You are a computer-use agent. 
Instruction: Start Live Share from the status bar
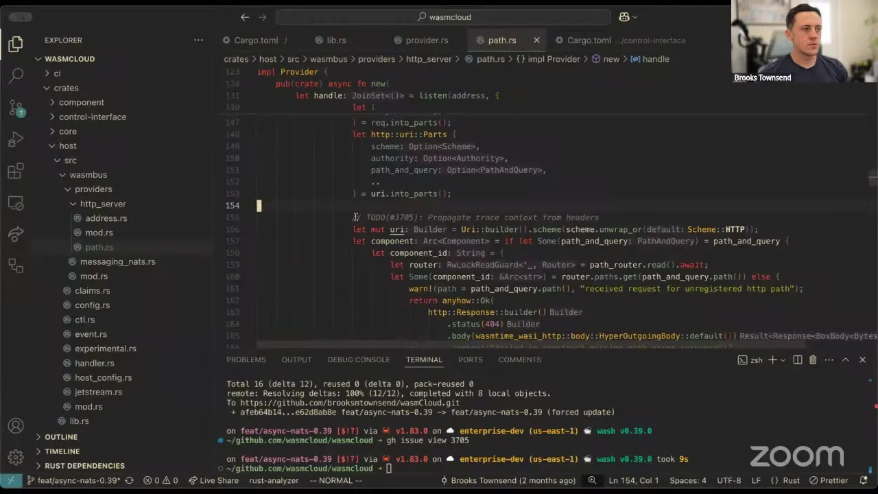pos(213,480)
